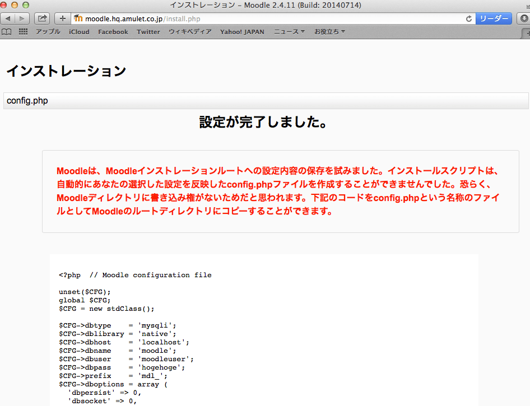Click the $CFG->dbname 'moodle' line
The height and width of the screenshot is (406, 530).
[x=117, y=351]
